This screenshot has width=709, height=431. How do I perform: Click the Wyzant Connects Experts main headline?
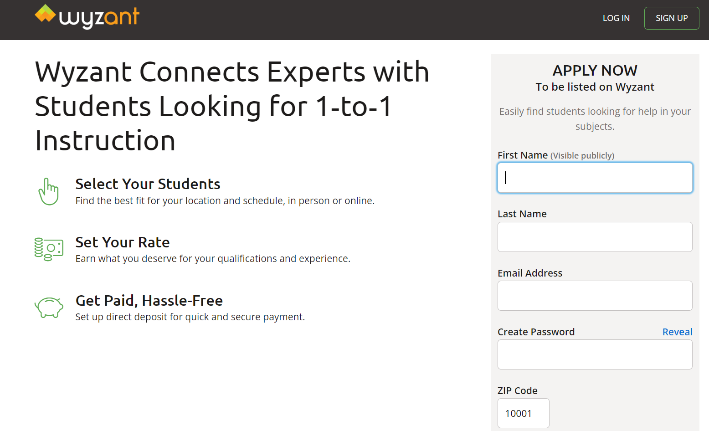click(232, 106)
